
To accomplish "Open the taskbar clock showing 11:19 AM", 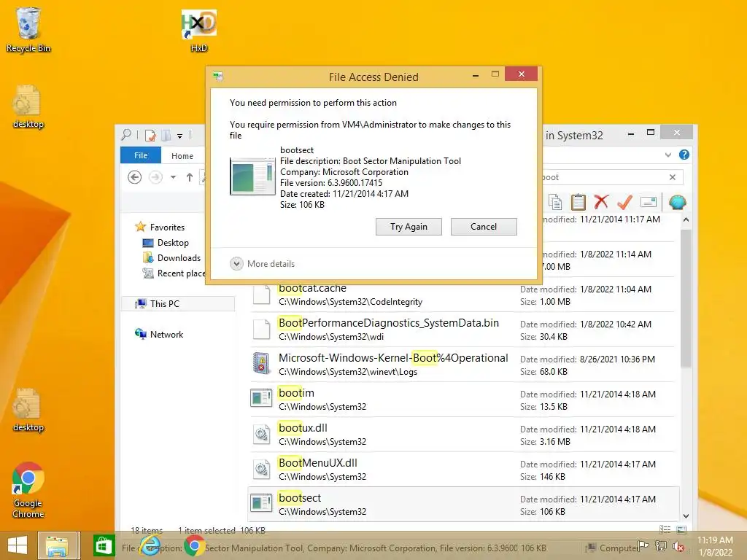I will (x=715, y=546).
